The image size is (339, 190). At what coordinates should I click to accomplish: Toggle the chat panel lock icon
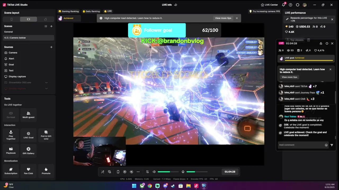tap(321, 43)
